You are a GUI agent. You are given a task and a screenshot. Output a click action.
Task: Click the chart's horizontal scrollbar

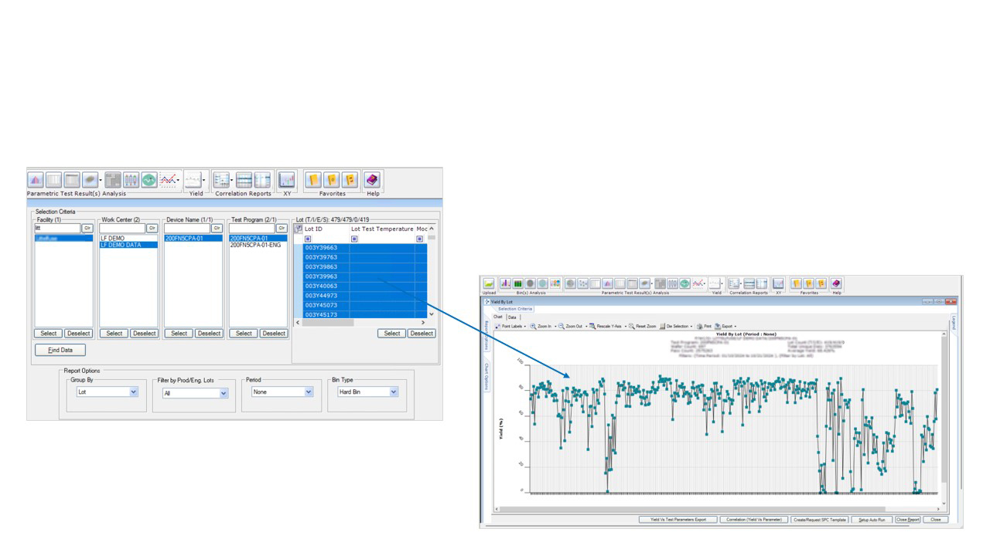[x=719, y=509]
